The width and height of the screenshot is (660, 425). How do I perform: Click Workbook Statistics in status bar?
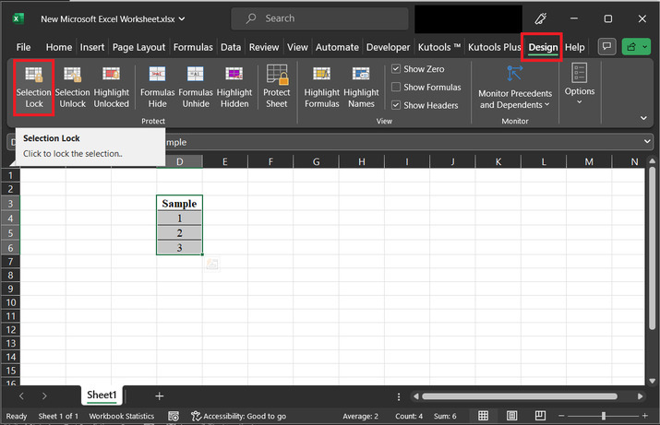click(x=121, y=417)
